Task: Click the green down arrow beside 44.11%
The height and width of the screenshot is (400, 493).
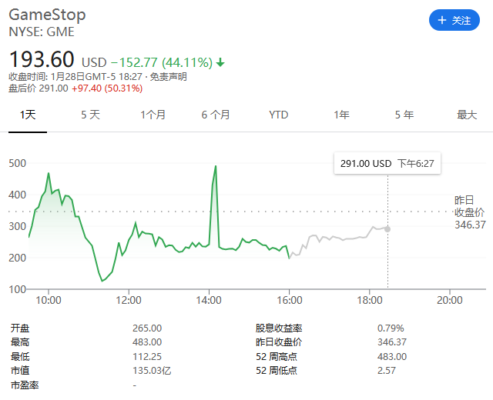Action: 220,62
